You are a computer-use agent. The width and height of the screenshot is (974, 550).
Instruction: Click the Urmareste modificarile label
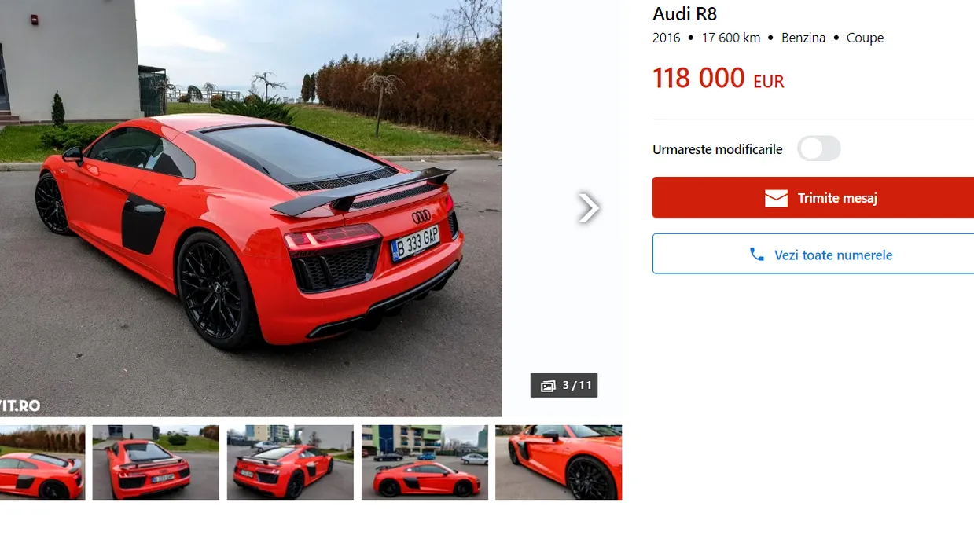pyautogui.click(x=718, y=149)
